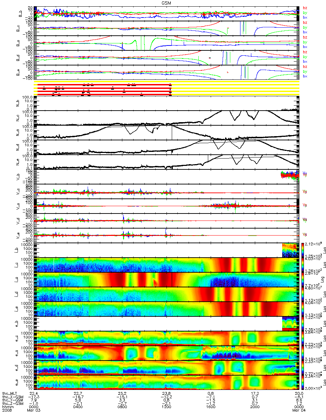Image resolution: width=326 pixels, height=420 pixels.
Task: Click the MLT value 23.8
Action: [166, 393]
